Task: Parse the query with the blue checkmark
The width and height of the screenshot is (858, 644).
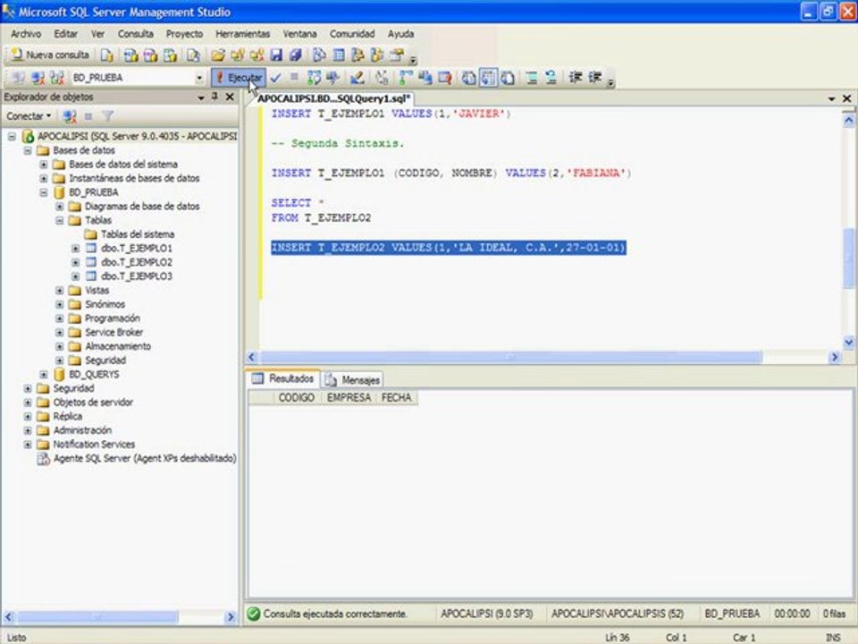Action: 275,78
